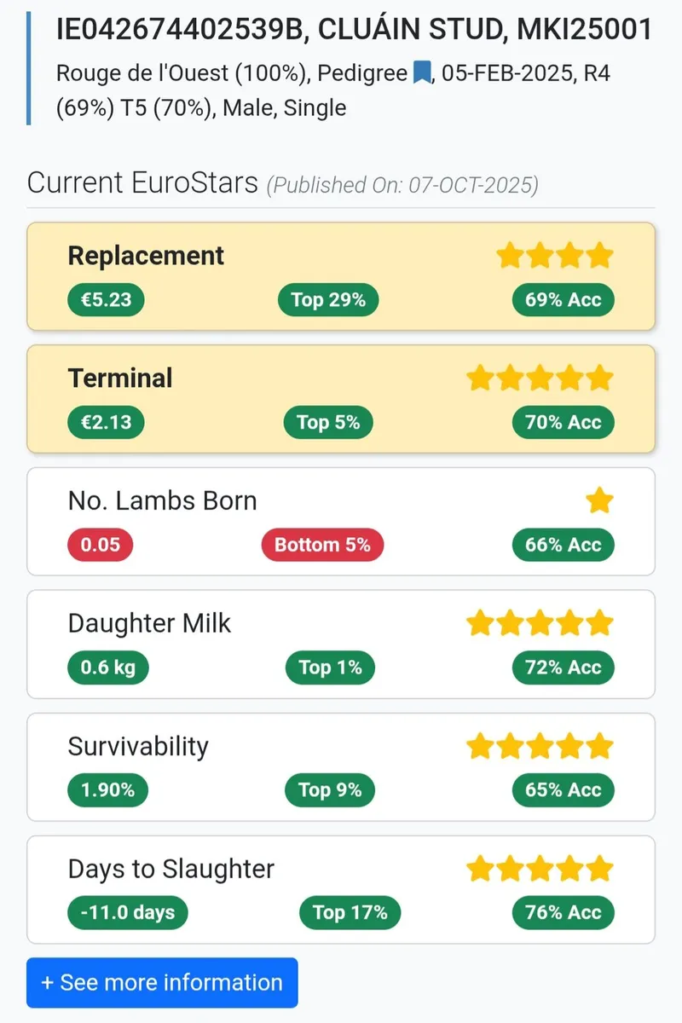Click the red 0.05 lambs born badge
This screenshot has width=682, height=1023.
pos(101,546)
